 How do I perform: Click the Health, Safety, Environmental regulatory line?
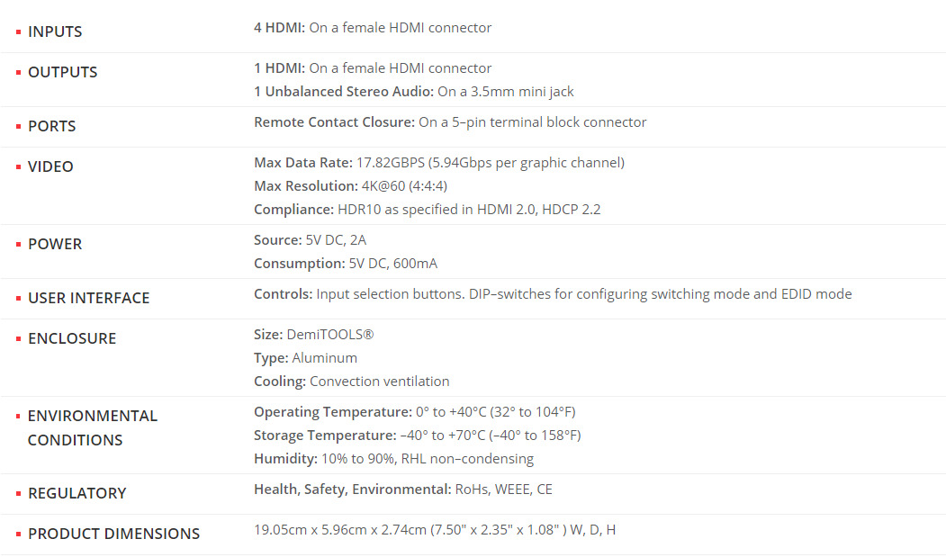(403, 490)
